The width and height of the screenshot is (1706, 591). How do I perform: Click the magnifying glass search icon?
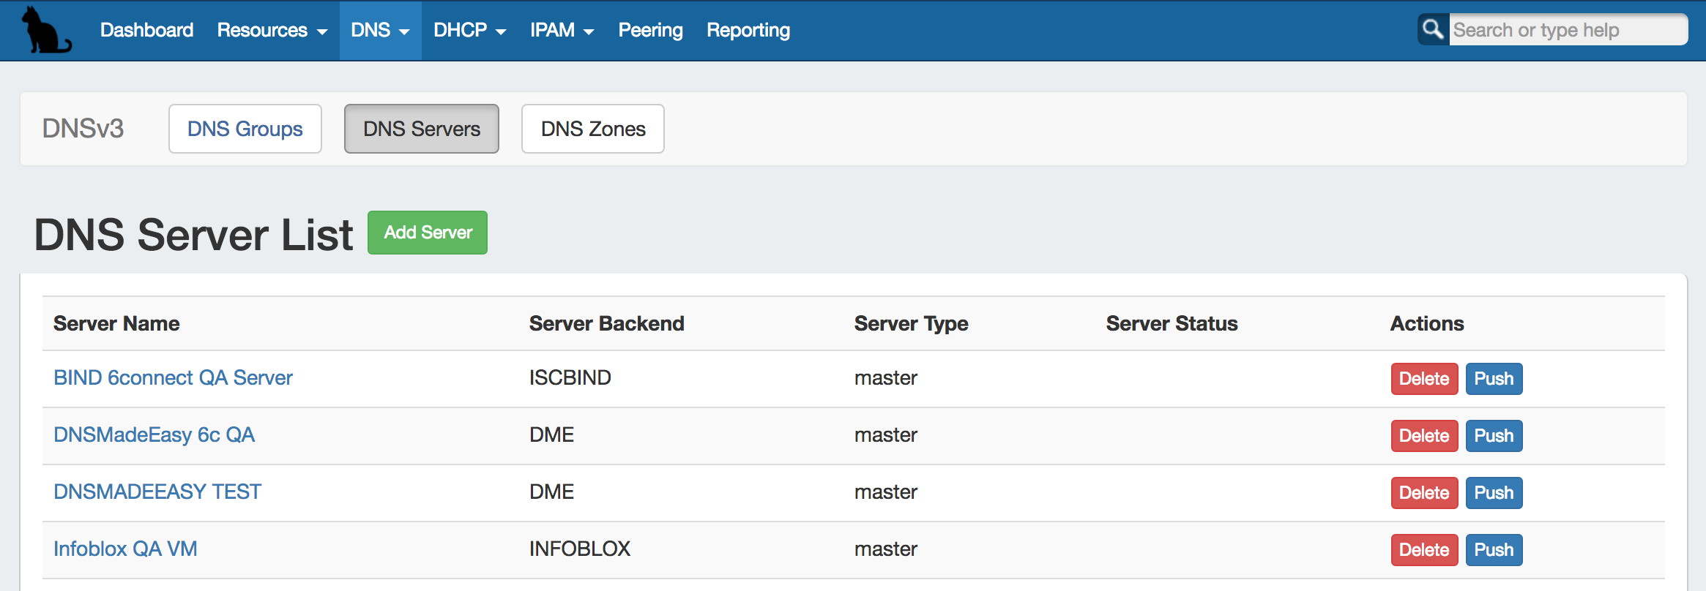(1432, 30)
